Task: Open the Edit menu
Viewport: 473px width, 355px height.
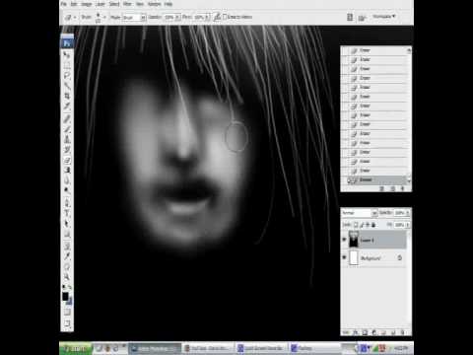Action: coord(74,4)
